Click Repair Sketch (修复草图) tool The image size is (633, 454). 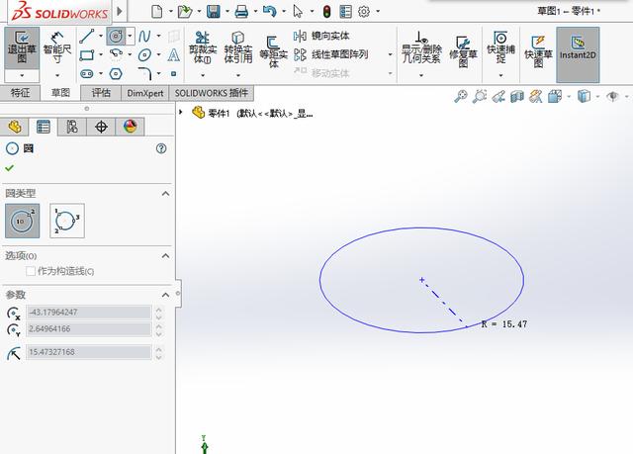(x=463, y=51)
